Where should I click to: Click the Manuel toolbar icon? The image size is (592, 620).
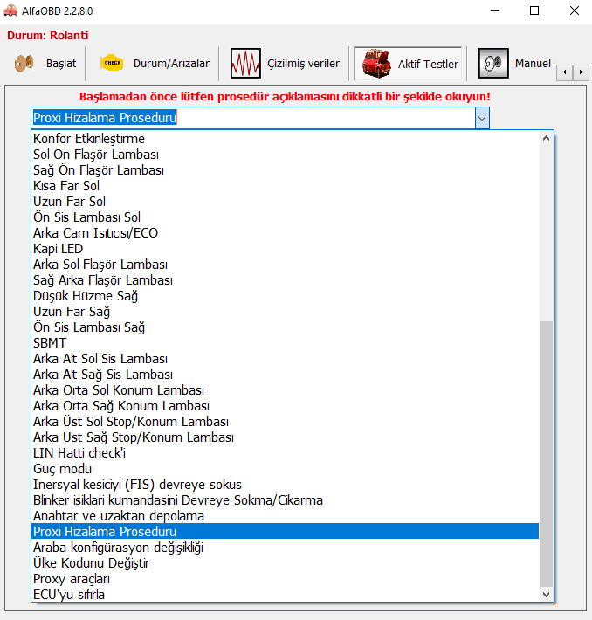493,64
